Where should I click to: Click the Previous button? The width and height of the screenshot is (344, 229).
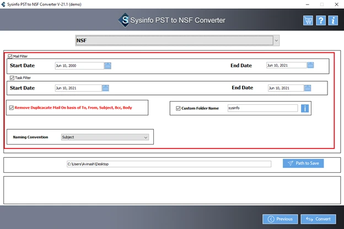pos(280,219)
